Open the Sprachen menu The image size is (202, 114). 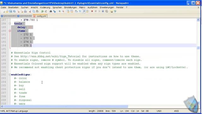point(57,8)
